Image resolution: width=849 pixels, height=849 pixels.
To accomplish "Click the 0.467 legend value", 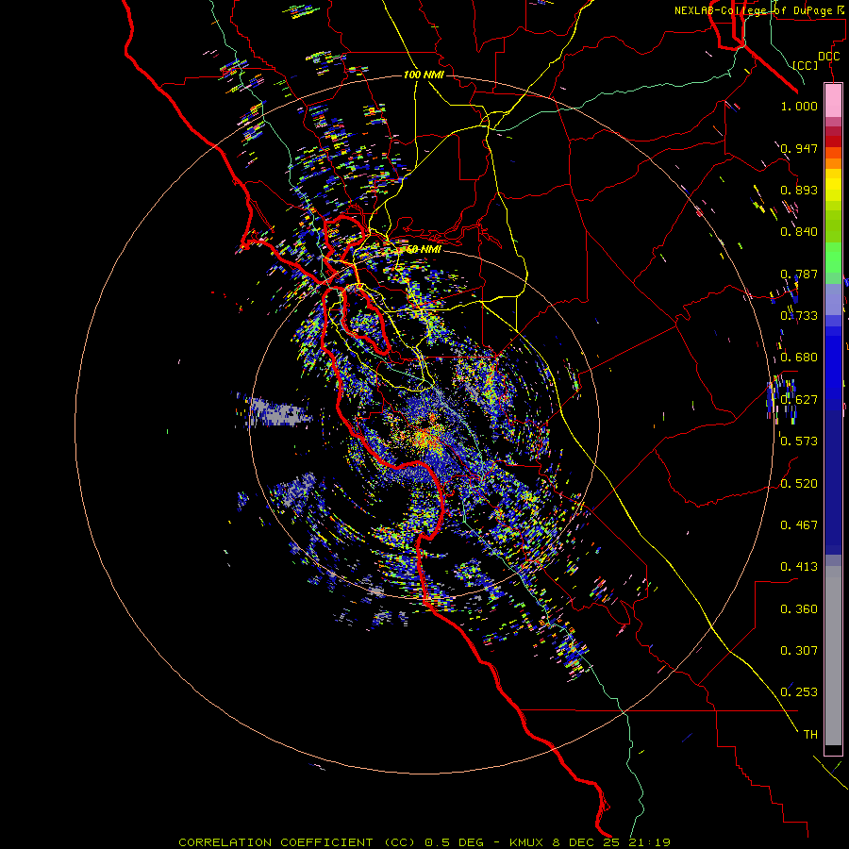I will point(799,525).
